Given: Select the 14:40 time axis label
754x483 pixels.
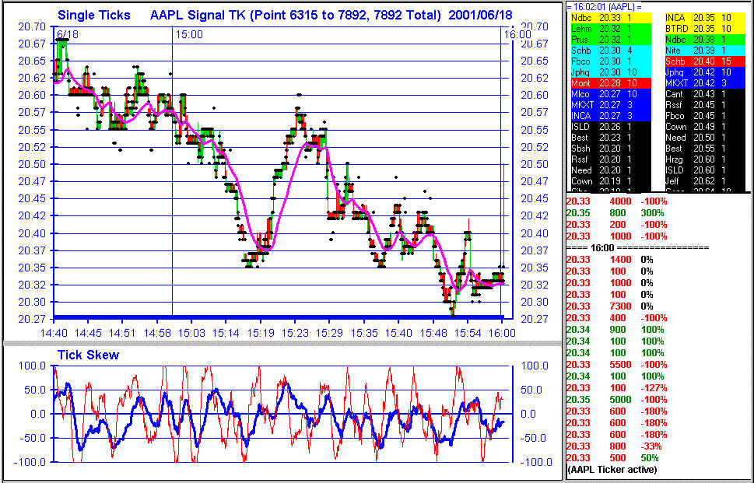Looking at the screenshot, I should click(54, 333).
